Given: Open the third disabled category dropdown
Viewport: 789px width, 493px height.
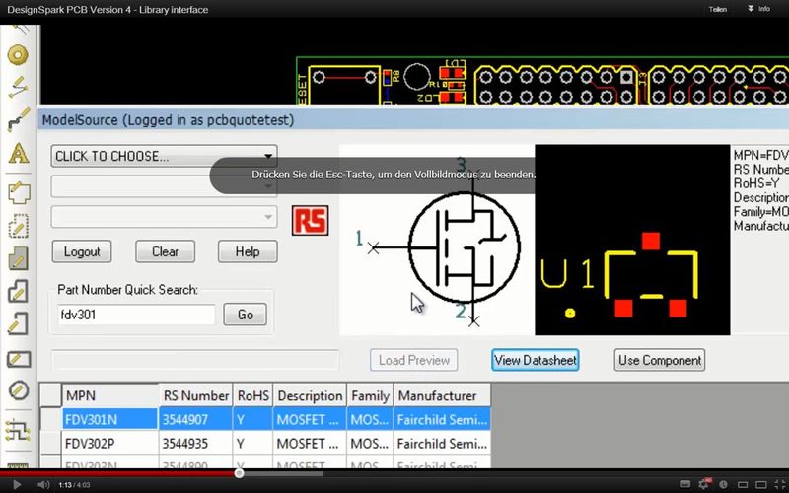Looking at the screenshot, I should pos(164,217).
